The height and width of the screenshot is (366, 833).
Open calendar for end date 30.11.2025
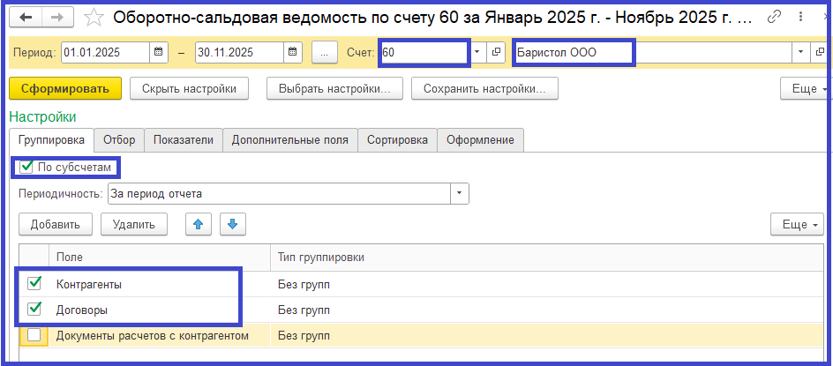294,53
